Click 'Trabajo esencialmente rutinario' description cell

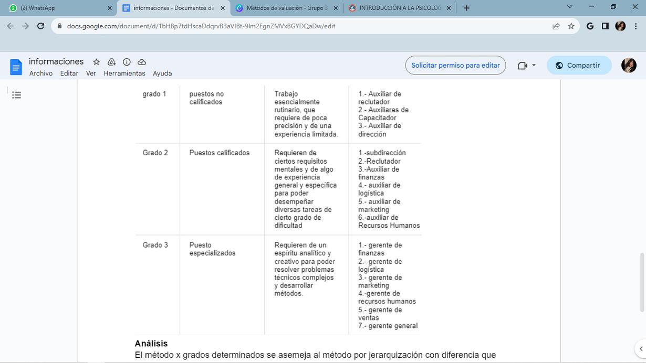pyautogui.click(x=306, y=114)
